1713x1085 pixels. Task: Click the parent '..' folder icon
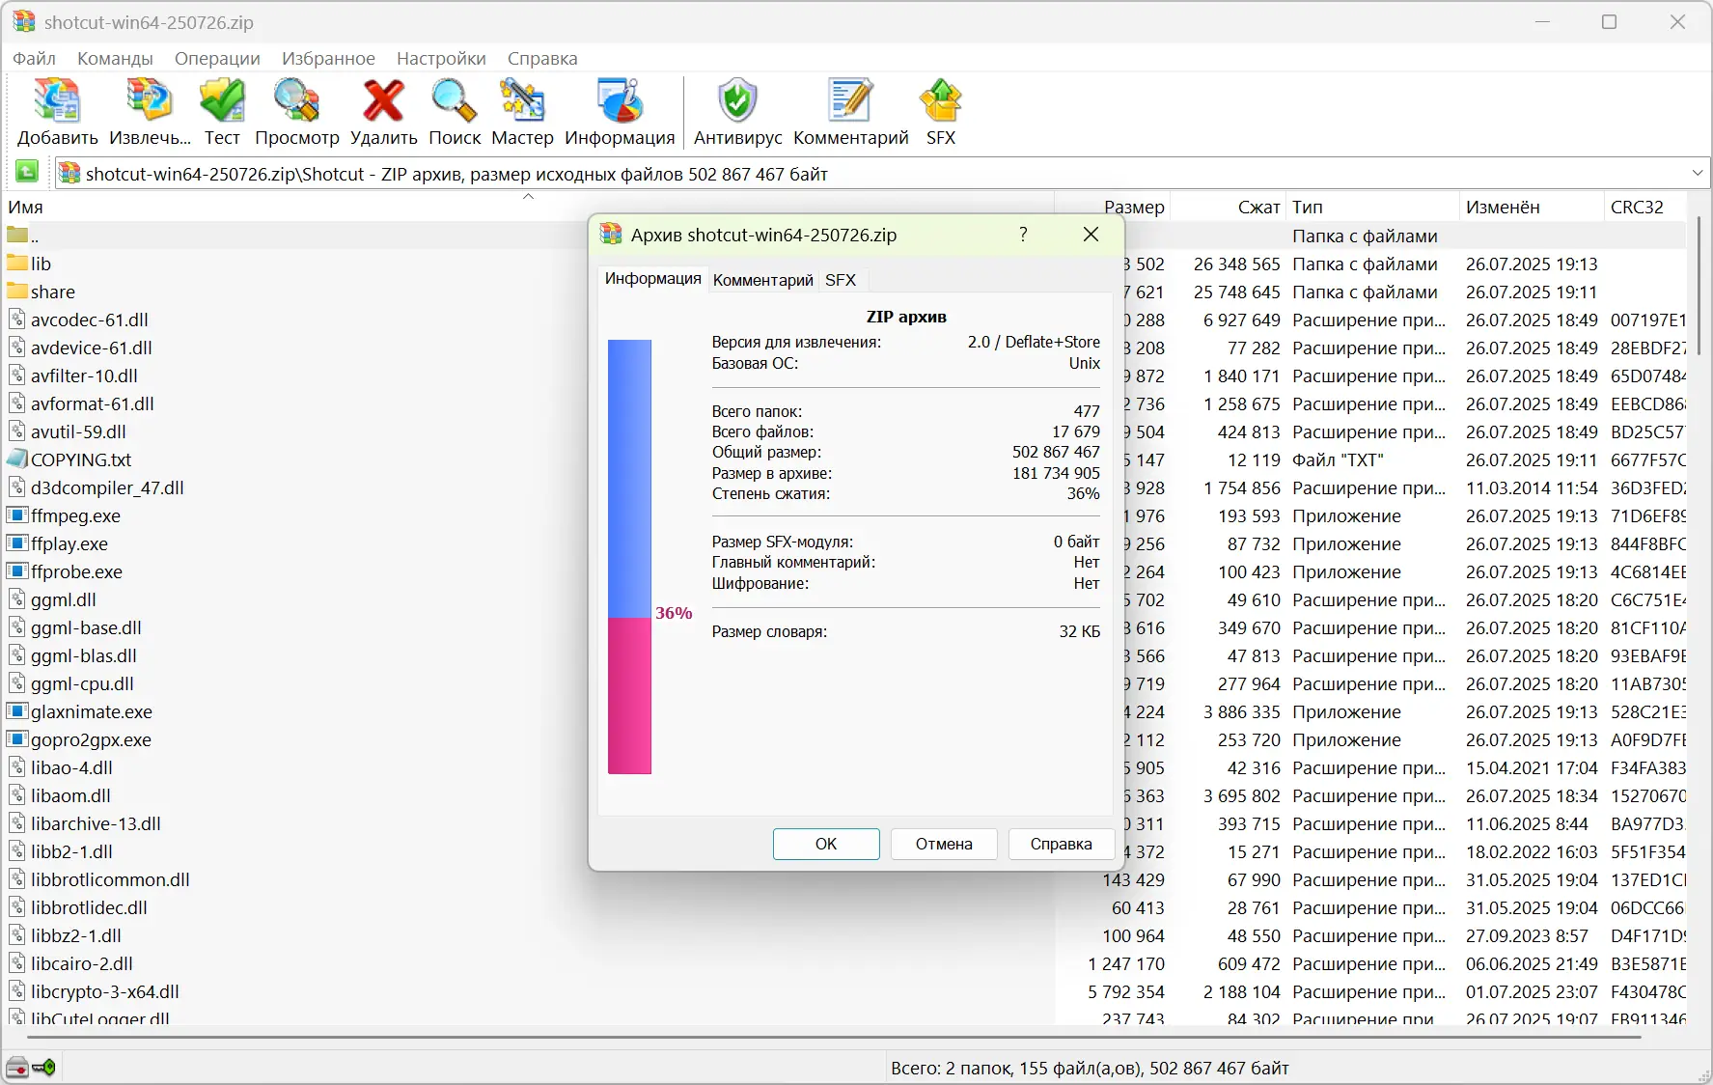click(17, 235)
